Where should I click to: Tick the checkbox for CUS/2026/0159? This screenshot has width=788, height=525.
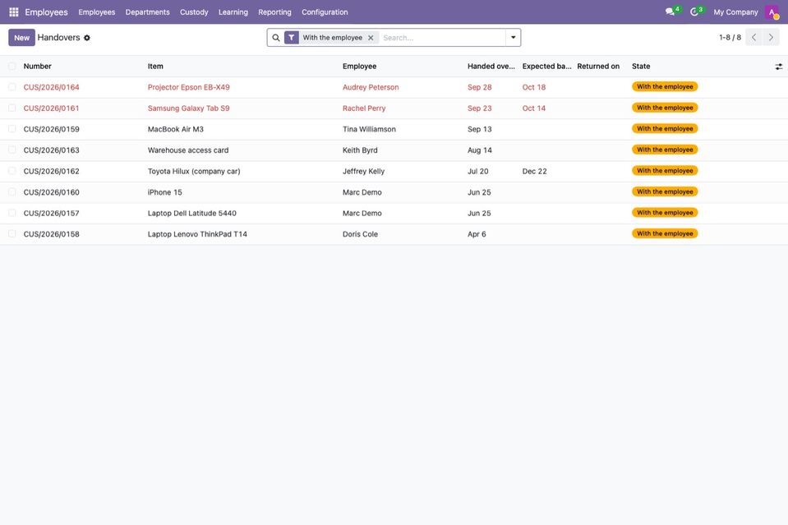pos(12,129)
